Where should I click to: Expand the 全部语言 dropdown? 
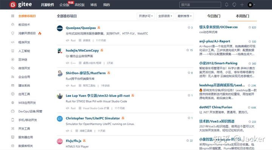tap(165, 16)
